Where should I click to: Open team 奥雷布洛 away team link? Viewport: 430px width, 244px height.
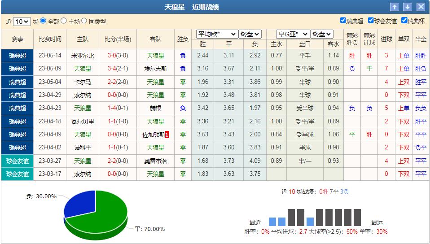pos(155,161)
